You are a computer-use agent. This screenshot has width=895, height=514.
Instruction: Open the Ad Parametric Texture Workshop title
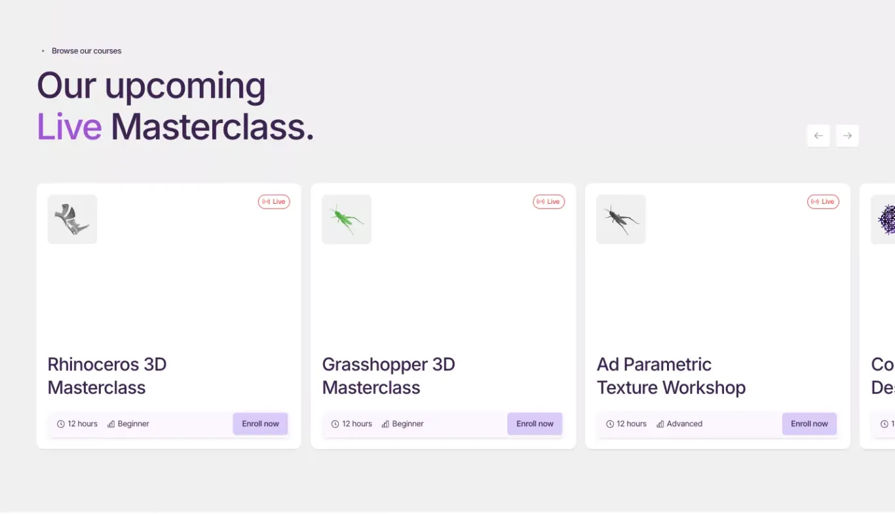tap(671, 376)
